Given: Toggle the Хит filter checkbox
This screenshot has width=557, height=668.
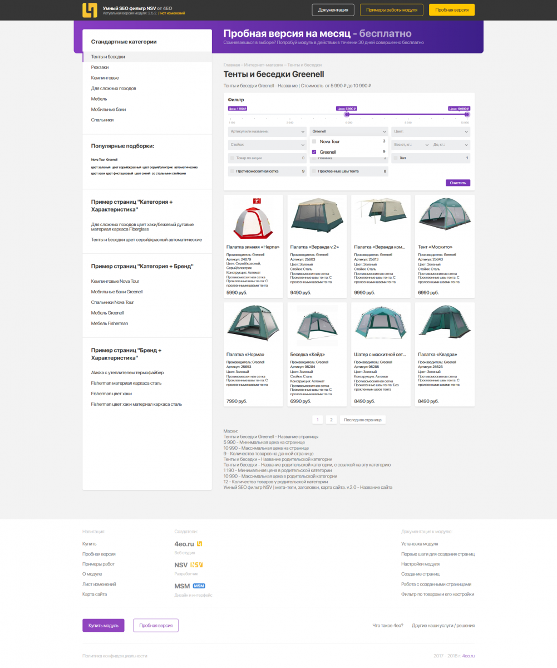Looking at the screenshot, I should (x=395, y=158).
